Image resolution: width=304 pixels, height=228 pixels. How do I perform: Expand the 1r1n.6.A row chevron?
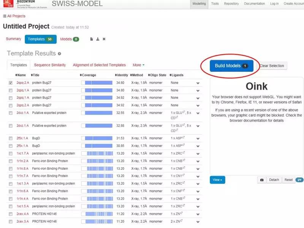click(198, 192)
